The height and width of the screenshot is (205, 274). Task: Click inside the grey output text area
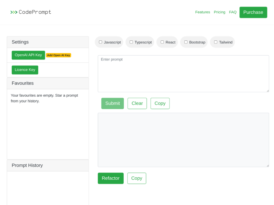click(183, 140)
